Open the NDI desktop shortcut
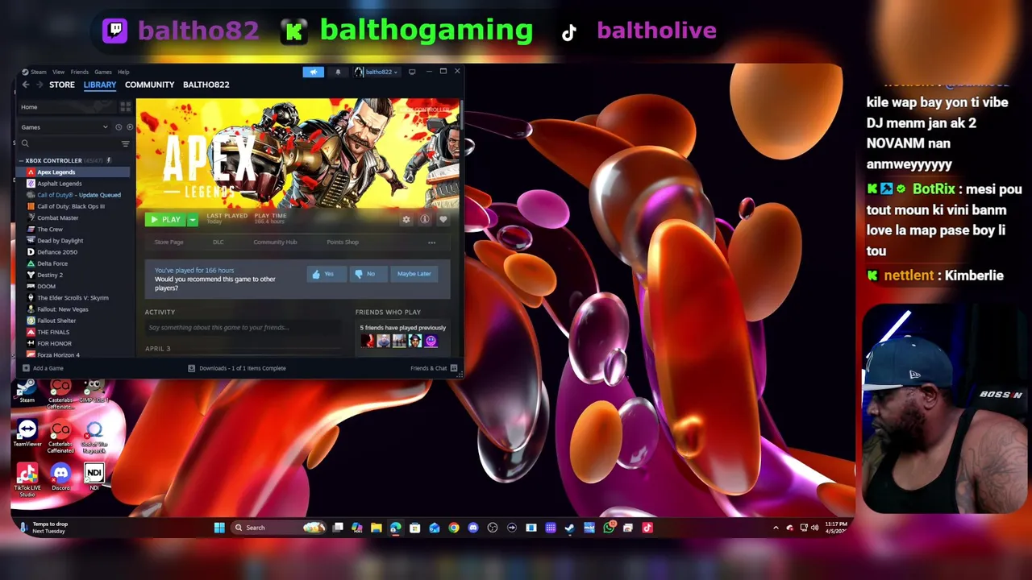 [x=94, y=476]
